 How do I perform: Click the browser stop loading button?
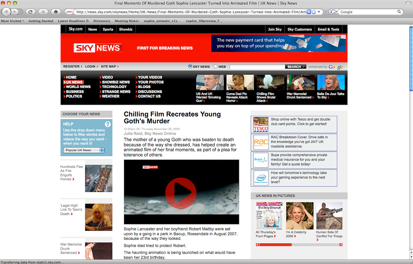click(43, 12)
